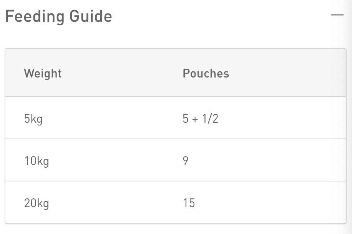Click the Feeding Guide heading
This screenshot has height=234, width=352.
click(x=58, y=16)
